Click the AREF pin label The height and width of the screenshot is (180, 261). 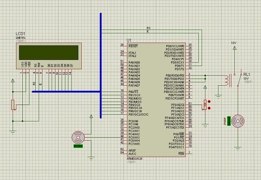coord(132,150)
